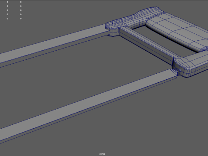The height and width of the screenshot is (156, 208).
Task: Click the persp camera label
Action: pos(102,154)
